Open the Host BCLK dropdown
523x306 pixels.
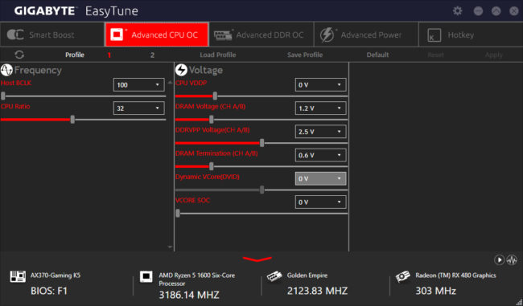138,85
